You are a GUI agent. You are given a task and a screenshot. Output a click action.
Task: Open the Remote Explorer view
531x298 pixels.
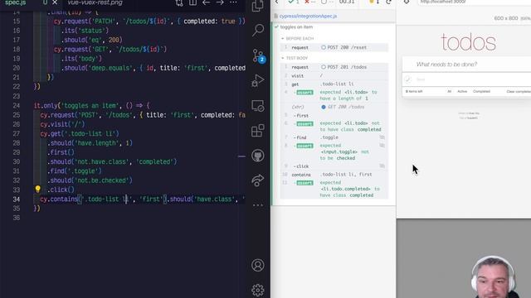258,106
